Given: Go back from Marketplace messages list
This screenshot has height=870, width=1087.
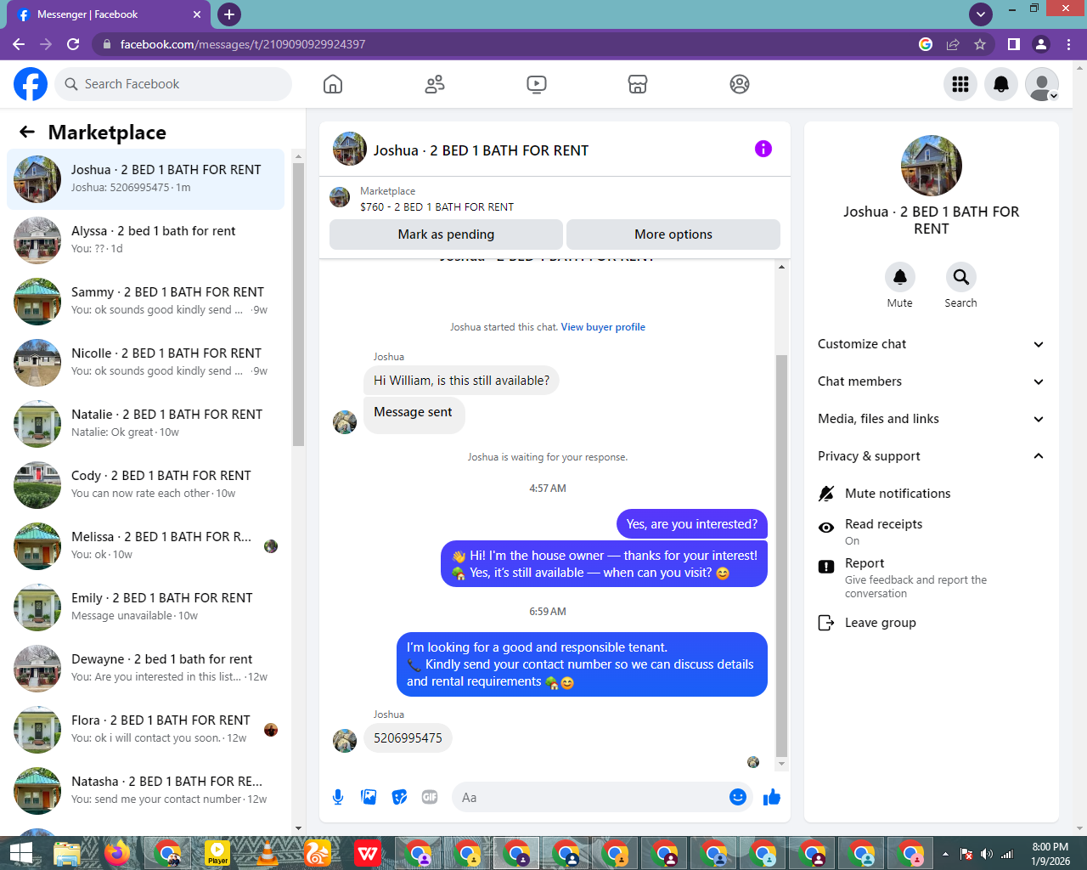Looking at the screenshot, I should (x=27, y=132).
